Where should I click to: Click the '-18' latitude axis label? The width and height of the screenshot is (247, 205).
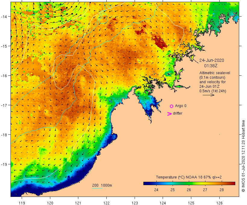(x=4, y=135)
